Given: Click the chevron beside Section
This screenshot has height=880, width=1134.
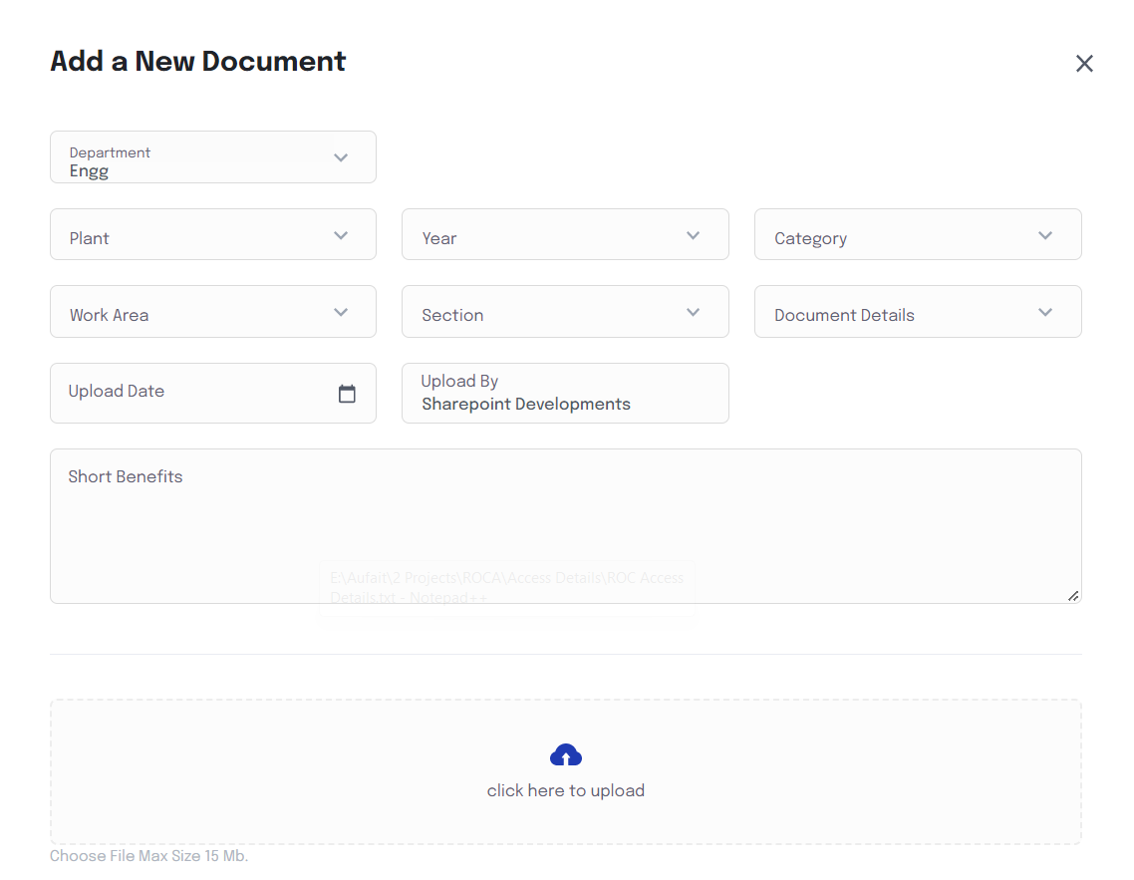Looking at the screenshot, I should 693,312.
